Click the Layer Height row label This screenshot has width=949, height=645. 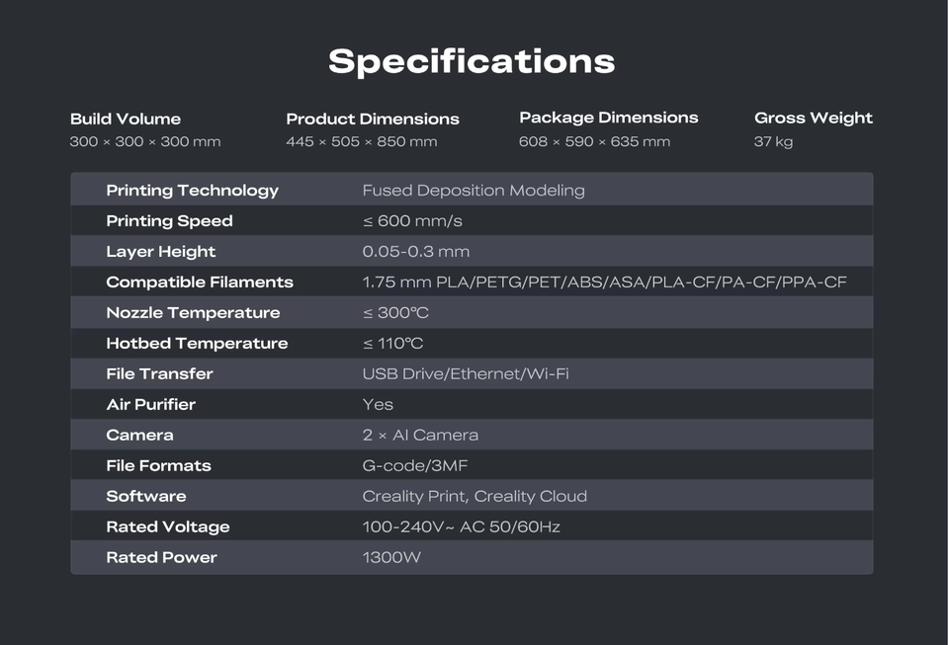pos(160,251)
